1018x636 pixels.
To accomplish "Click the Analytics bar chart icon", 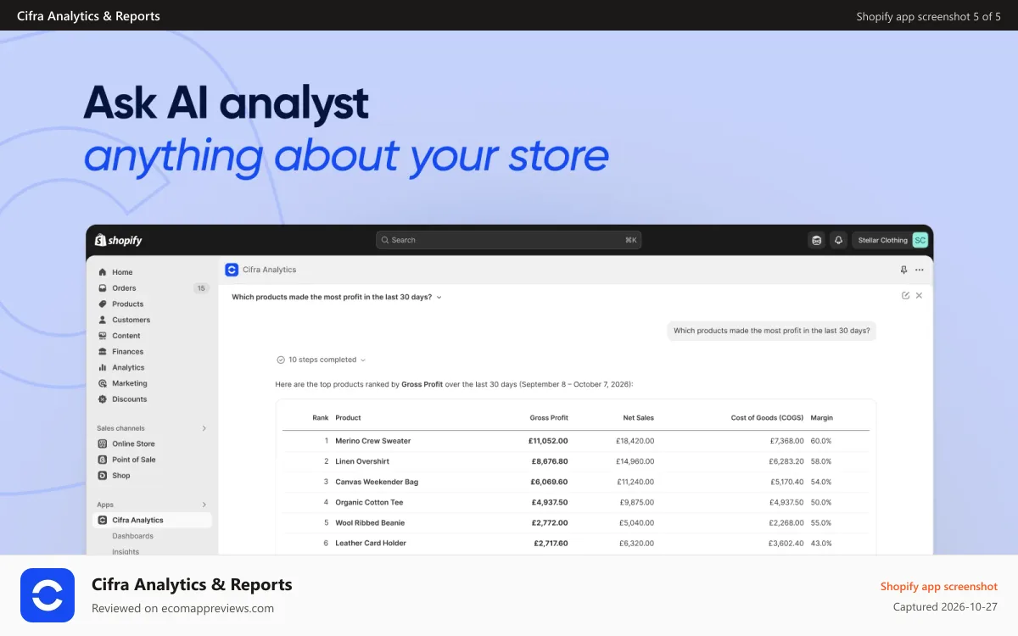I will point(103,367).
